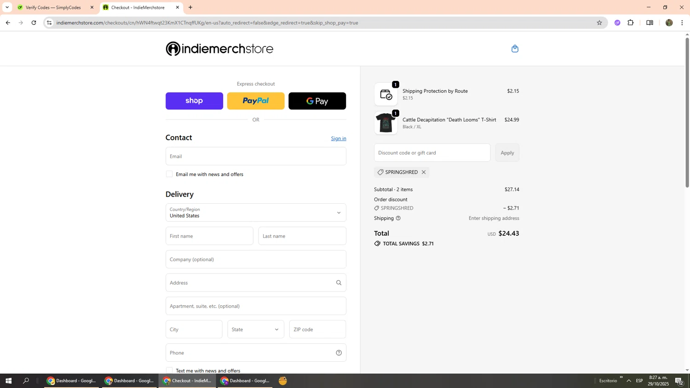
Task: Click the page vertical scrollbar
Action: [687, 113]
